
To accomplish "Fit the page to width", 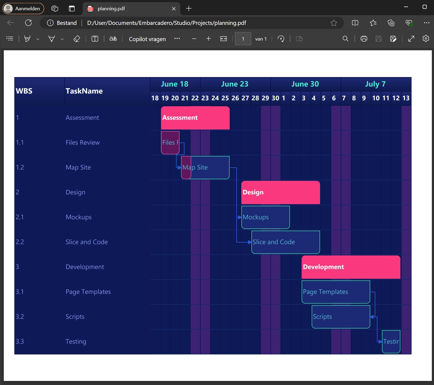I will tap(224, 39).
